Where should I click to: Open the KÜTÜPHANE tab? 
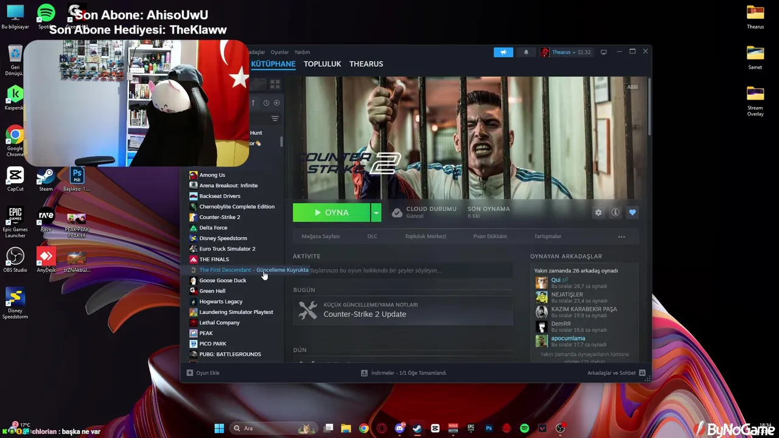pos(273,64)
